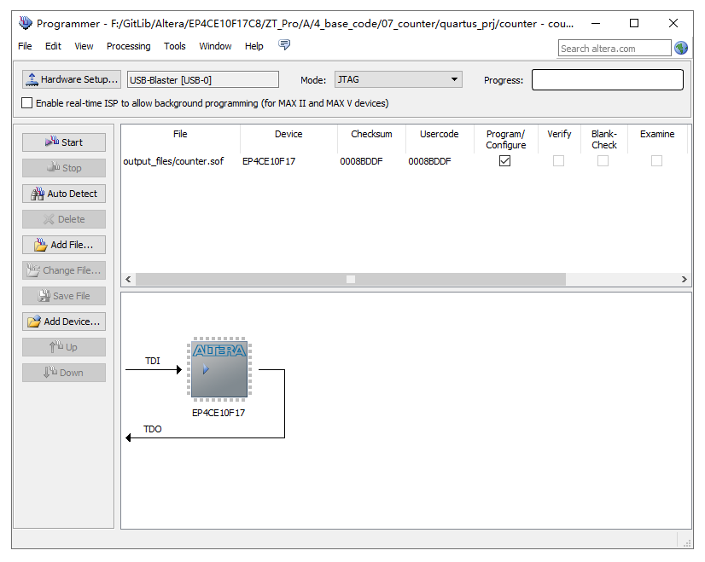This screenshot has width=705, height=562.
Task: Select output_files/counter.sof file row
Action: pyautogui.click(x=173, y=161)
